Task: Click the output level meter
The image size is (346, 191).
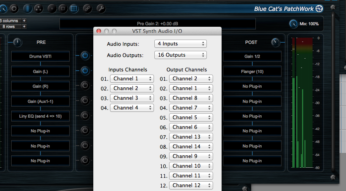Action: [302, 102]
